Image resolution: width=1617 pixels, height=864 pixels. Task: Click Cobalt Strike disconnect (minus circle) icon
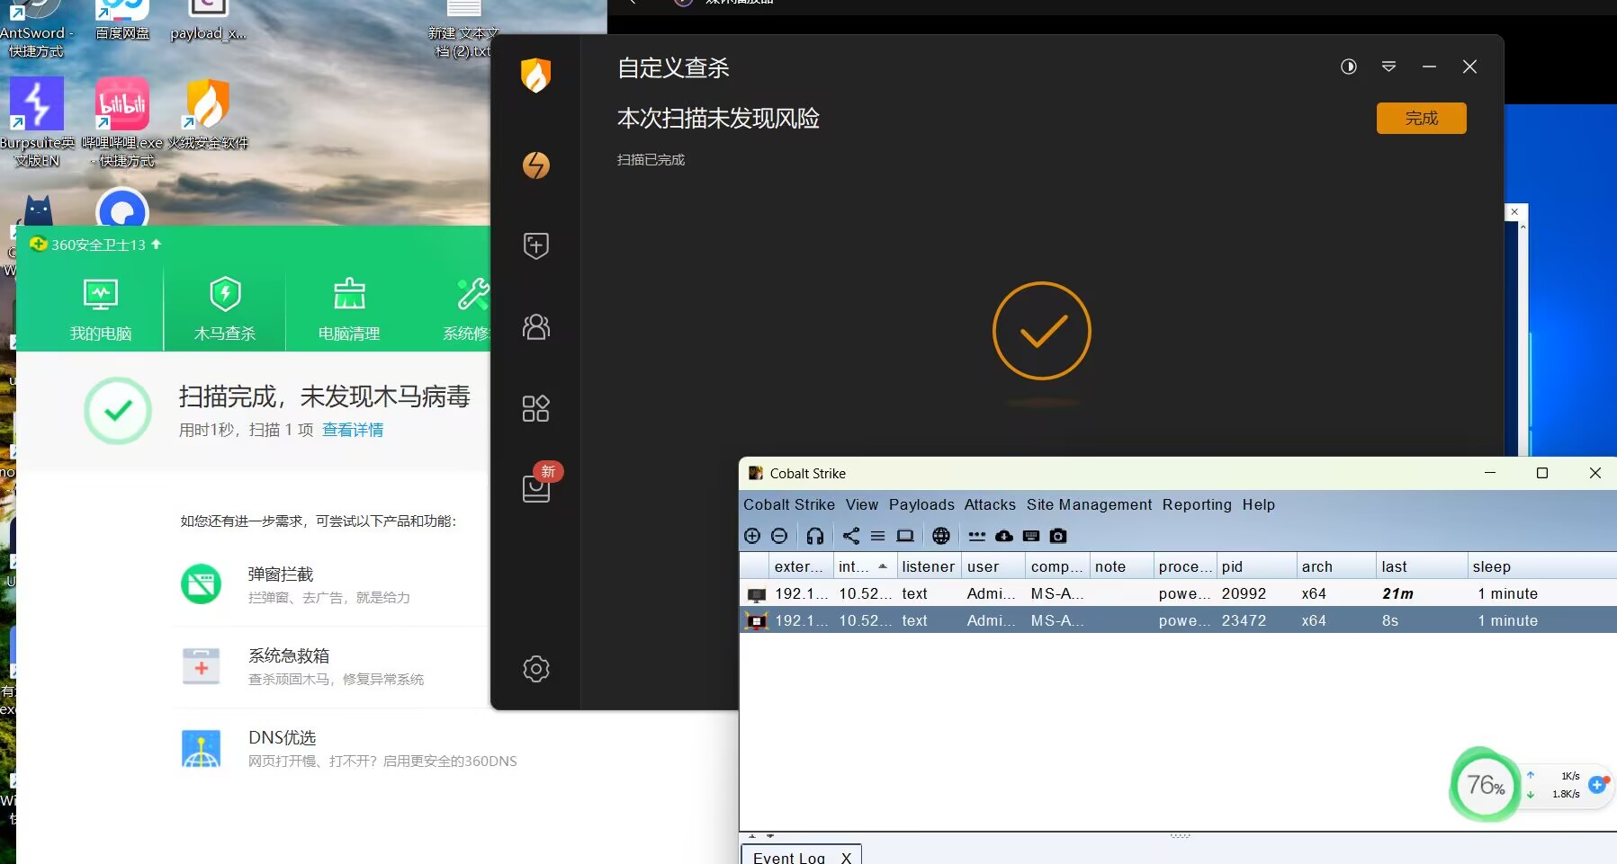pos(779,536)
